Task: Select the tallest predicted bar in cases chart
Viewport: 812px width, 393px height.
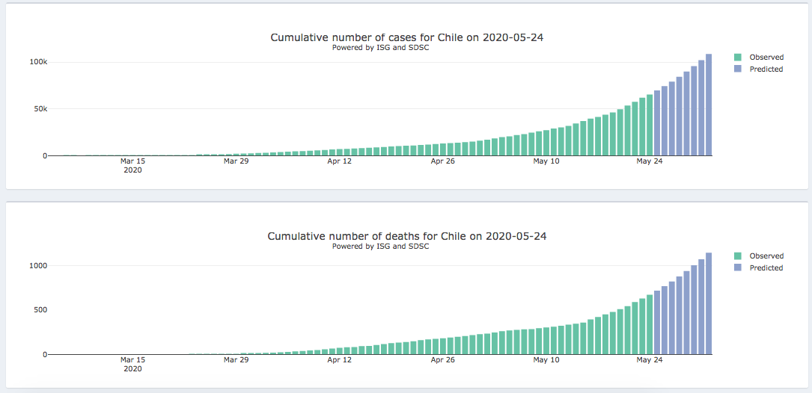Action: pos(709,105)
